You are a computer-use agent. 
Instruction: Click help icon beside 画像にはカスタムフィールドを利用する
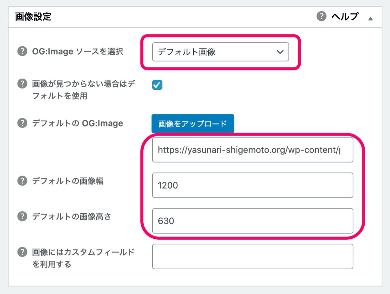point(22,252)
